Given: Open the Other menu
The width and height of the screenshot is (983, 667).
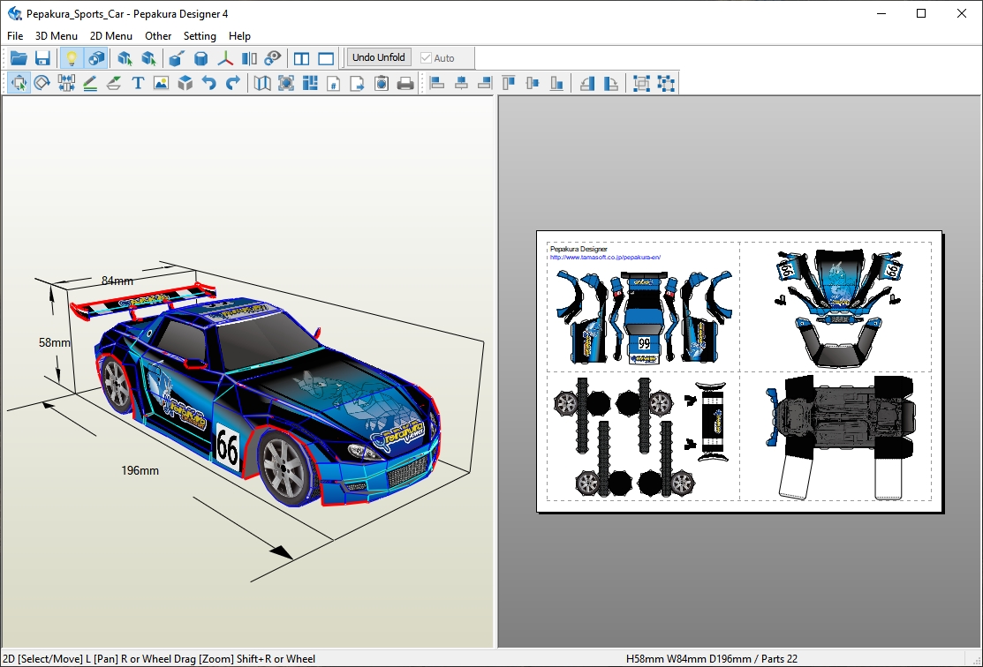Looking at the screenshot, I should [158, 36].
